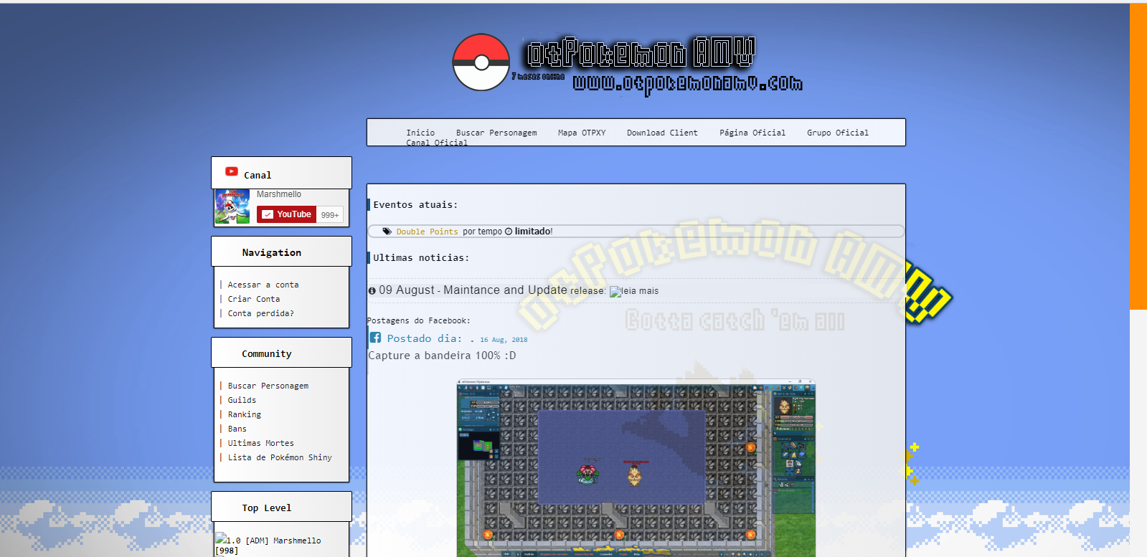
Task: Click the leia mais news link
Action: (x=634, y=291)
